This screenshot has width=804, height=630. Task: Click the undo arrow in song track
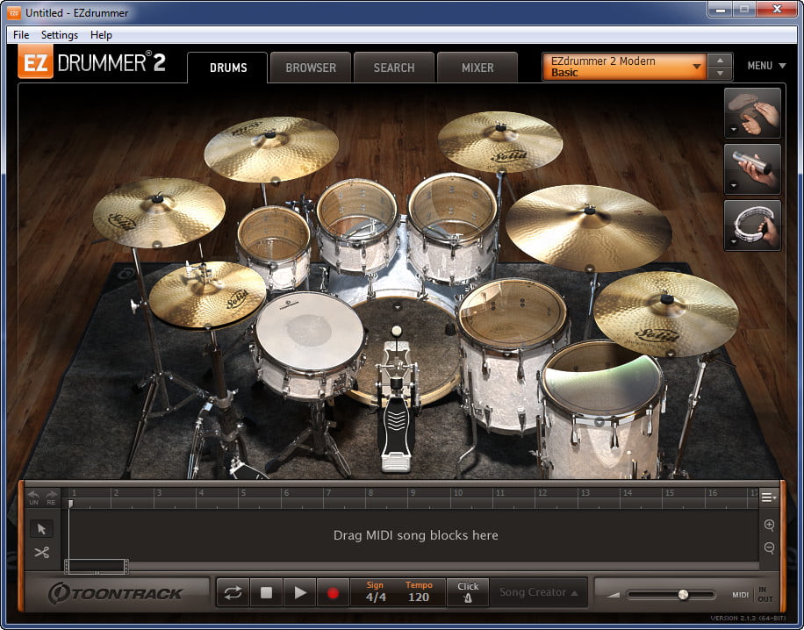pyautogui.click(x=34, y=498)
